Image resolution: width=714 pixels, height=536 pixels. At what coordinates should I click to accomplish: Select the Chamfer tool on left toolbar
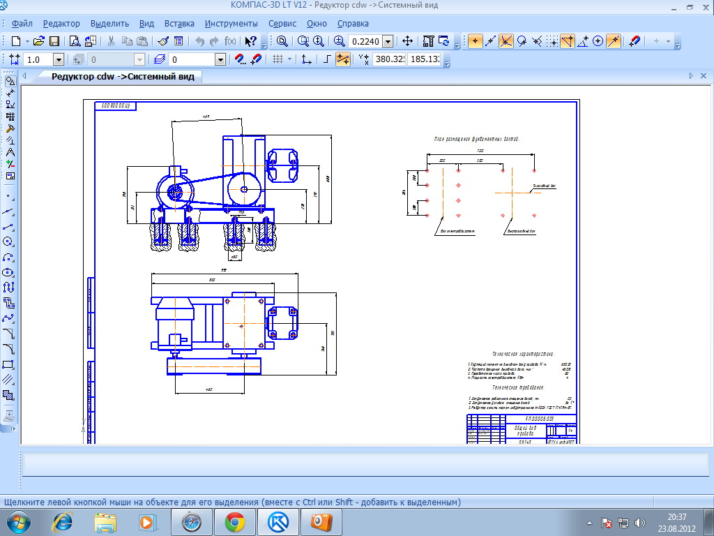[x=8, y=334]
